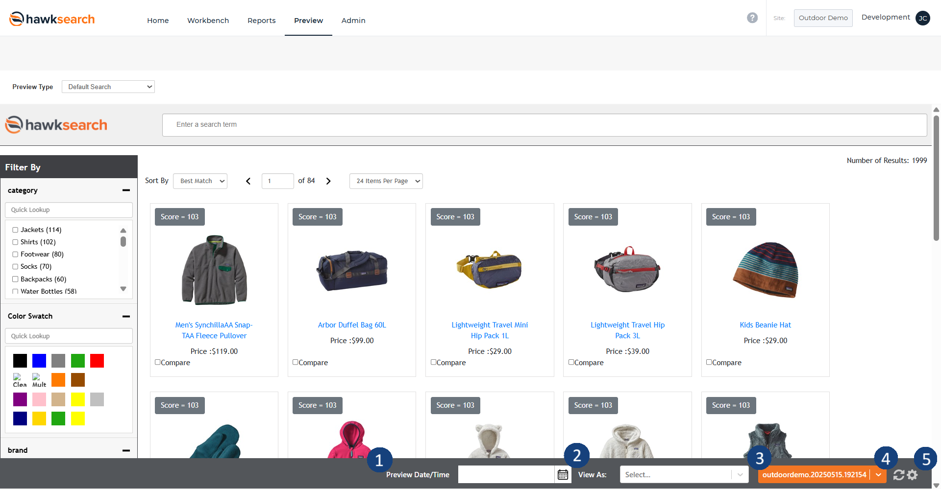
Task: Click the Multi color swatch image
Action: pos(39,380)
